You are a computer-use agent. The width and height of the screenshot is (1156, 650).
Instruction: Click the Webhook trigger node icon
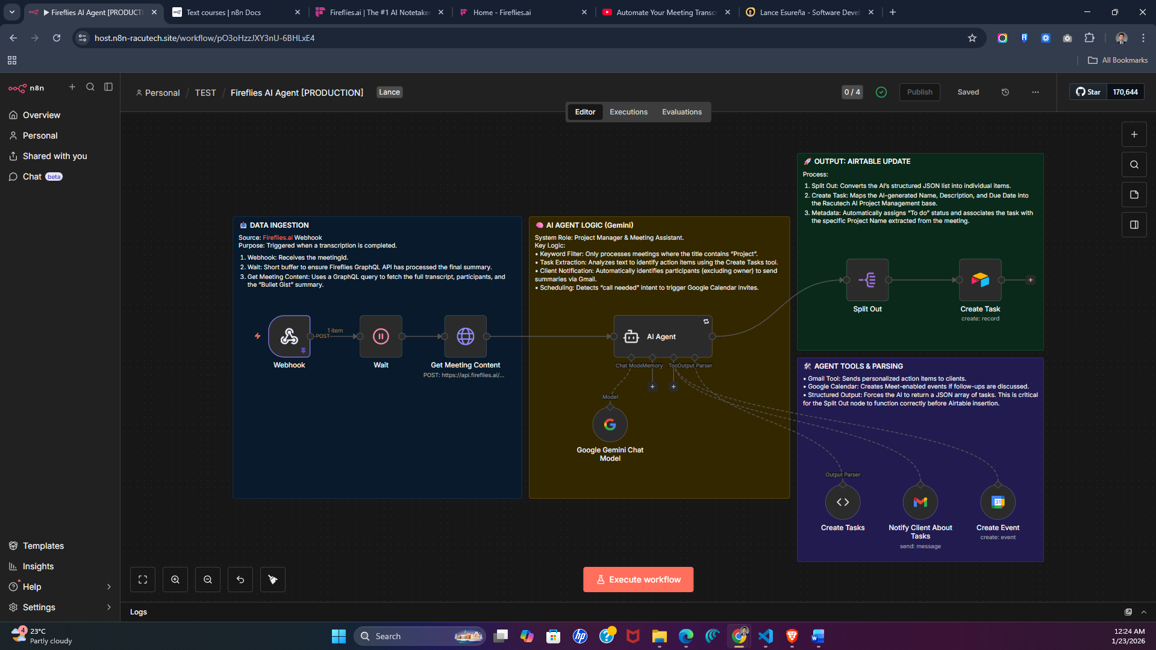(x=289, y=336)
